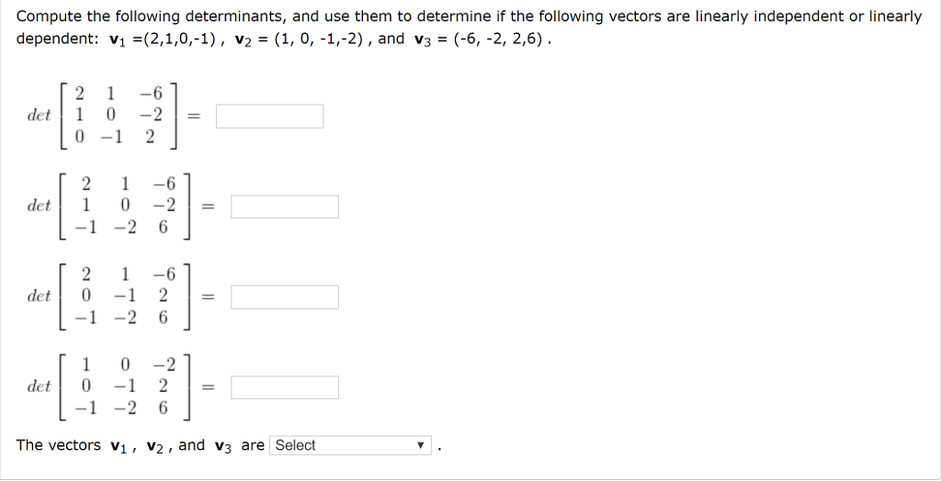This screenshot has height=481, width=941.
Task: Open the Select dropdown for vectors
Action: [351, 445]
